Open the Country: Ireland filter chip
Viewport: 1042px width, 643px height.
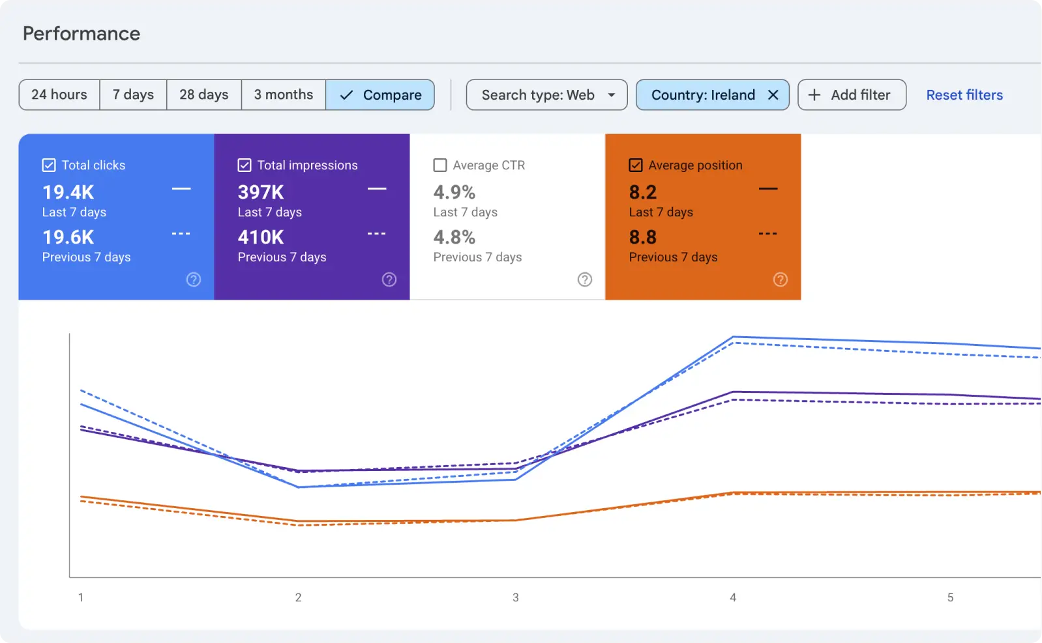(712, 95)
